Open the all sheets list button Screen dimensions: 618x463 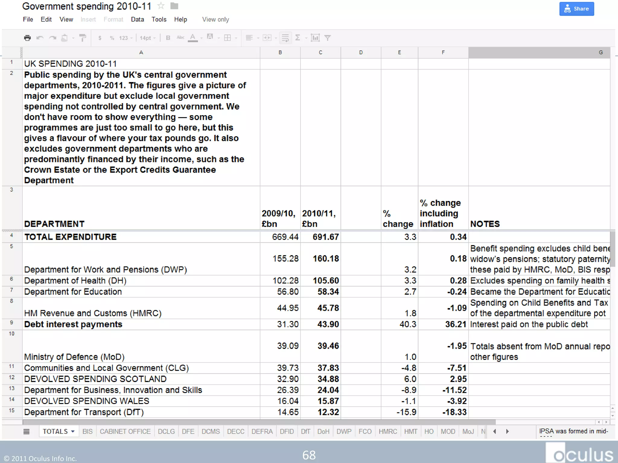pyautogui.click(x=27, y=431)
